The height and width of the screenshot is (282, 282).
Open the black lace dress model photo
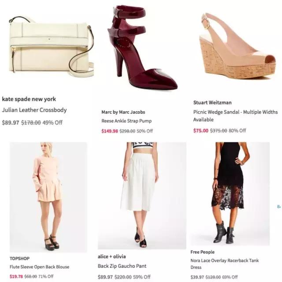230,194
